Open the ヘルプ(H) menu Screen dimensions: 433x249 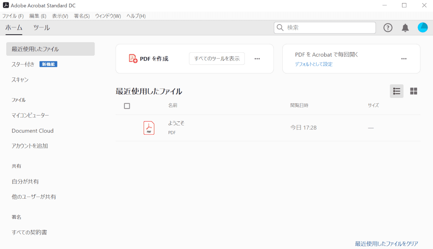pyautogui.click(x=136, y=16)
